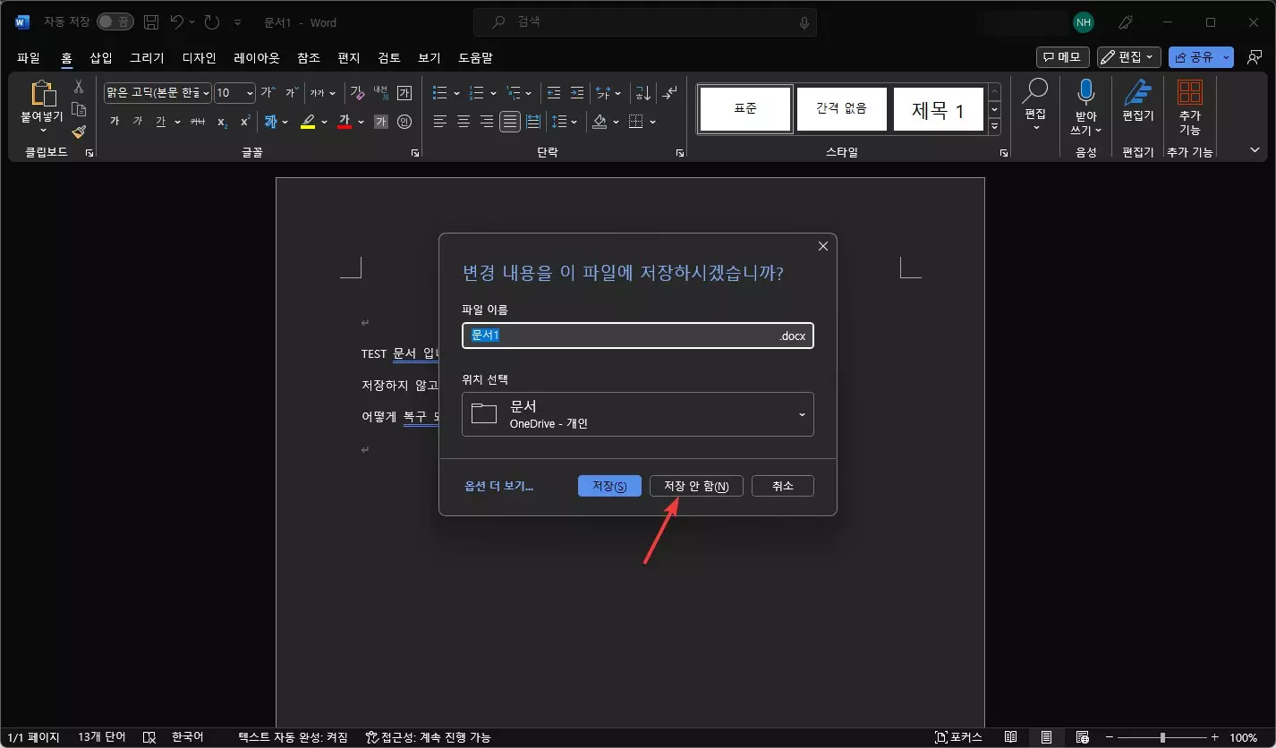Toggle the show paragraph marks icon
This screenshot has width=1276, height=748.
click(669, 92)
